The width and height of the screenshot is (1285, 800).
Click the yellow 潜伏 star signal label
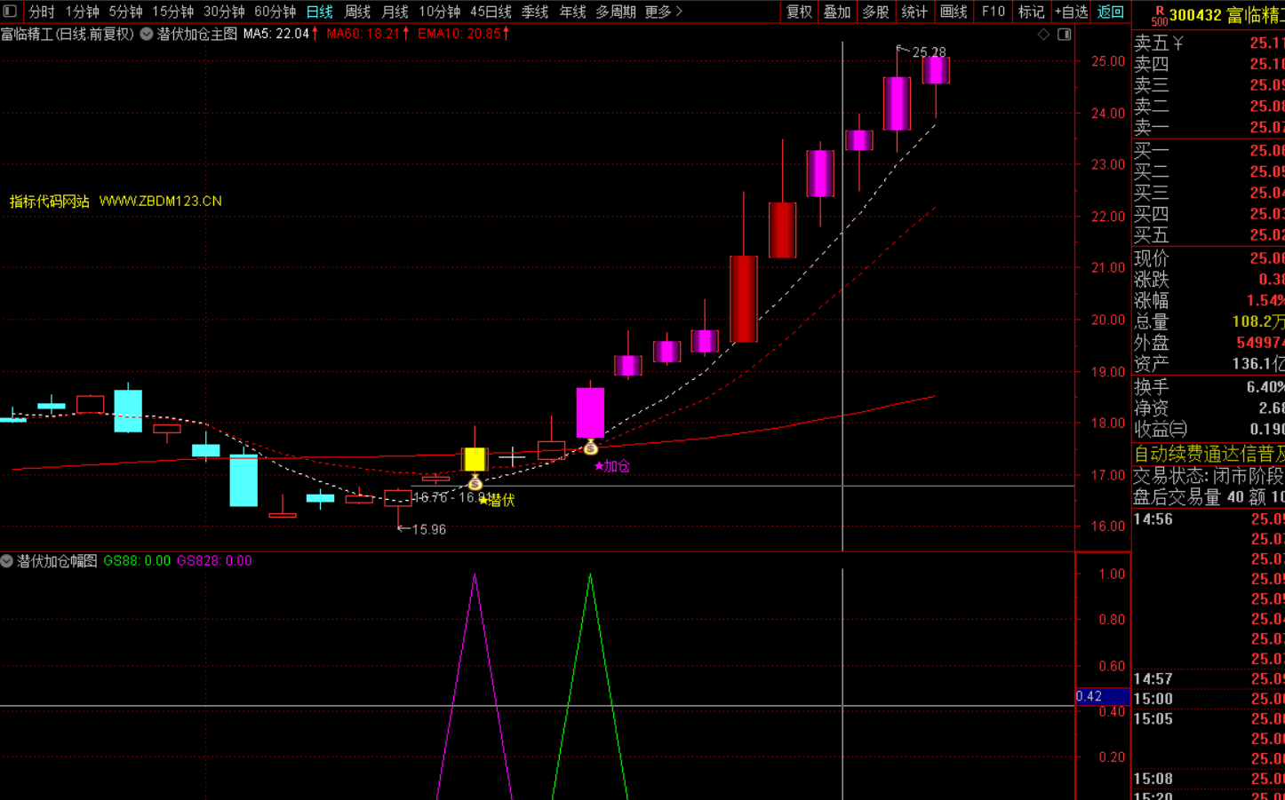[x=497, y=501]
